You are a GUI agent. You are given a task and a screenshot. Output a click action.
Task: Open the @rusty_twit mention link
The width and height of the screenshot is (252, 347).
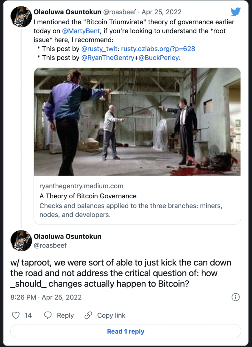pos(100,49)
